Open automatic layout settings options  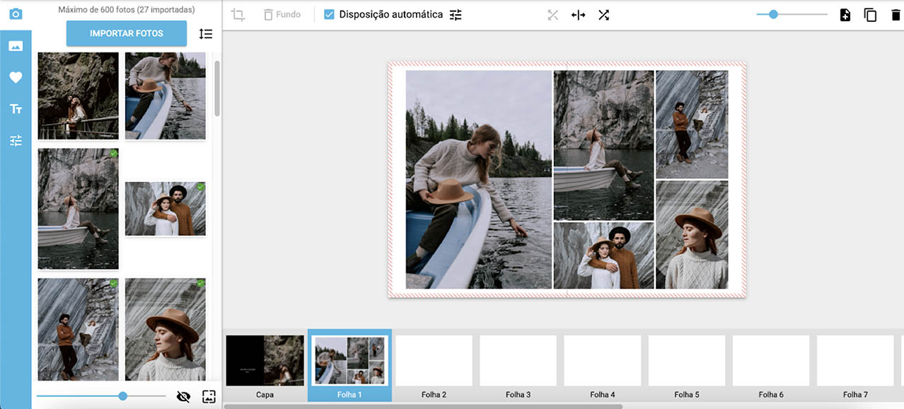click(x=456, y=15)
